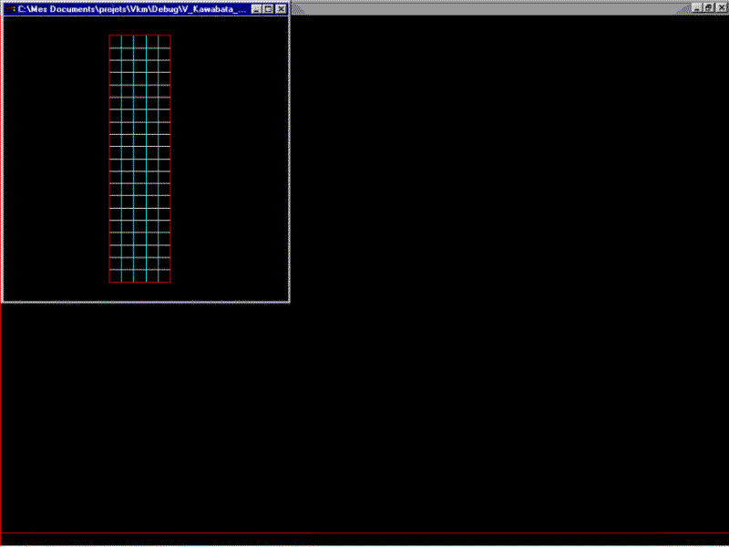
Task: Minimize the outer window at top right
Action: coord(697,7)
